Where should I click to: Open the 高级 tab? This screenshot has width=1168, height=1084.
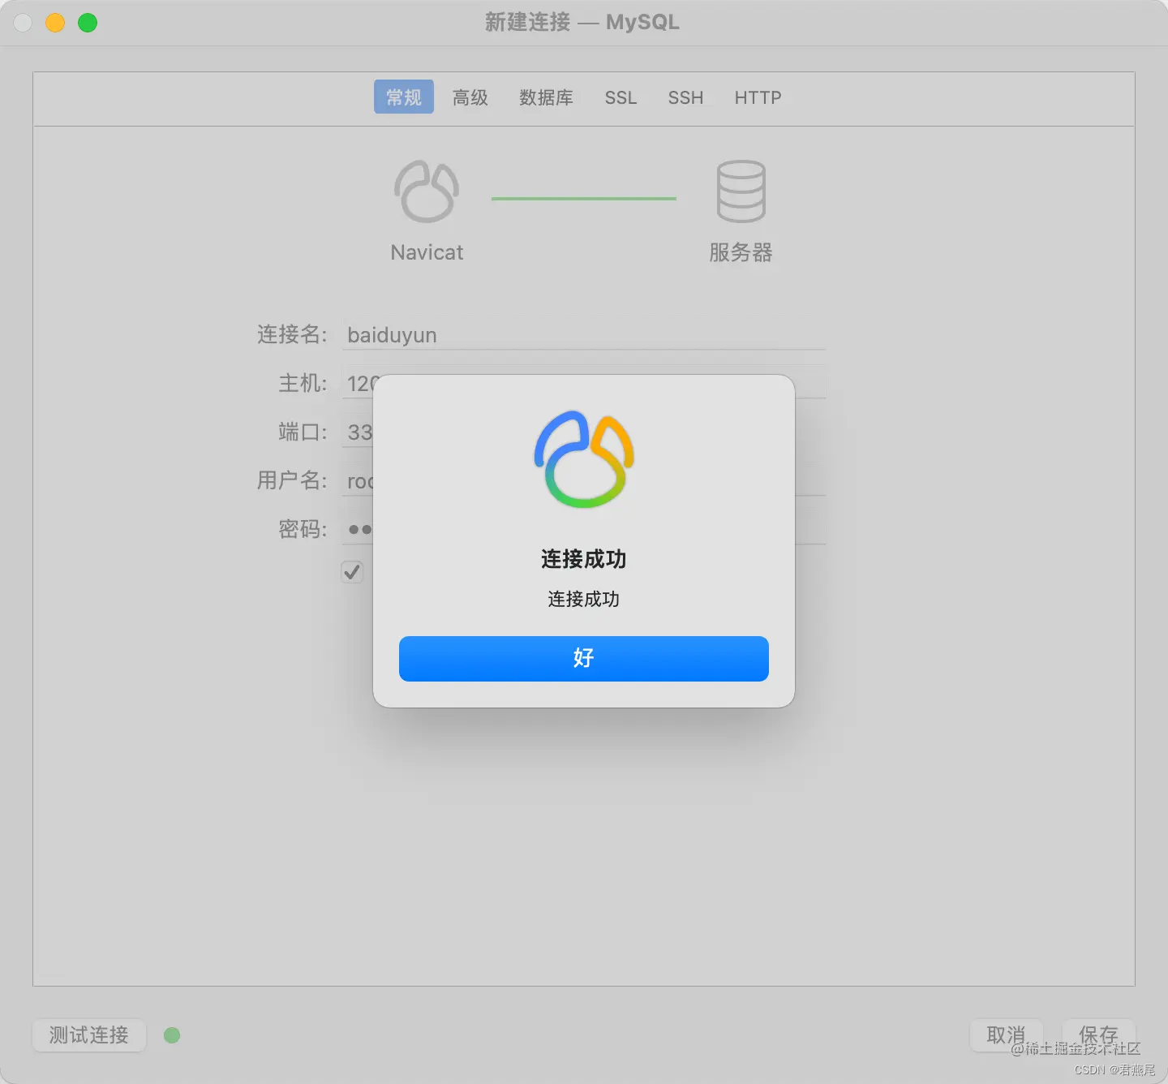[470, 97]
